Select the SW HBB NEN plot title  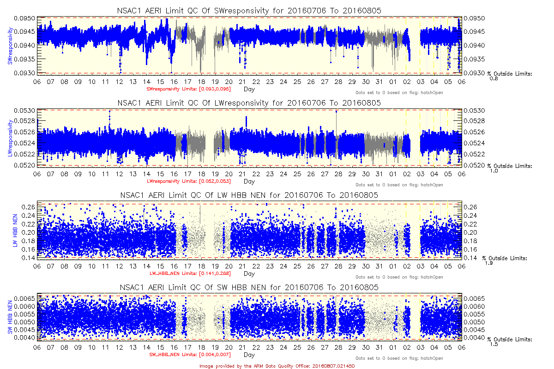[x=249, y=287]
